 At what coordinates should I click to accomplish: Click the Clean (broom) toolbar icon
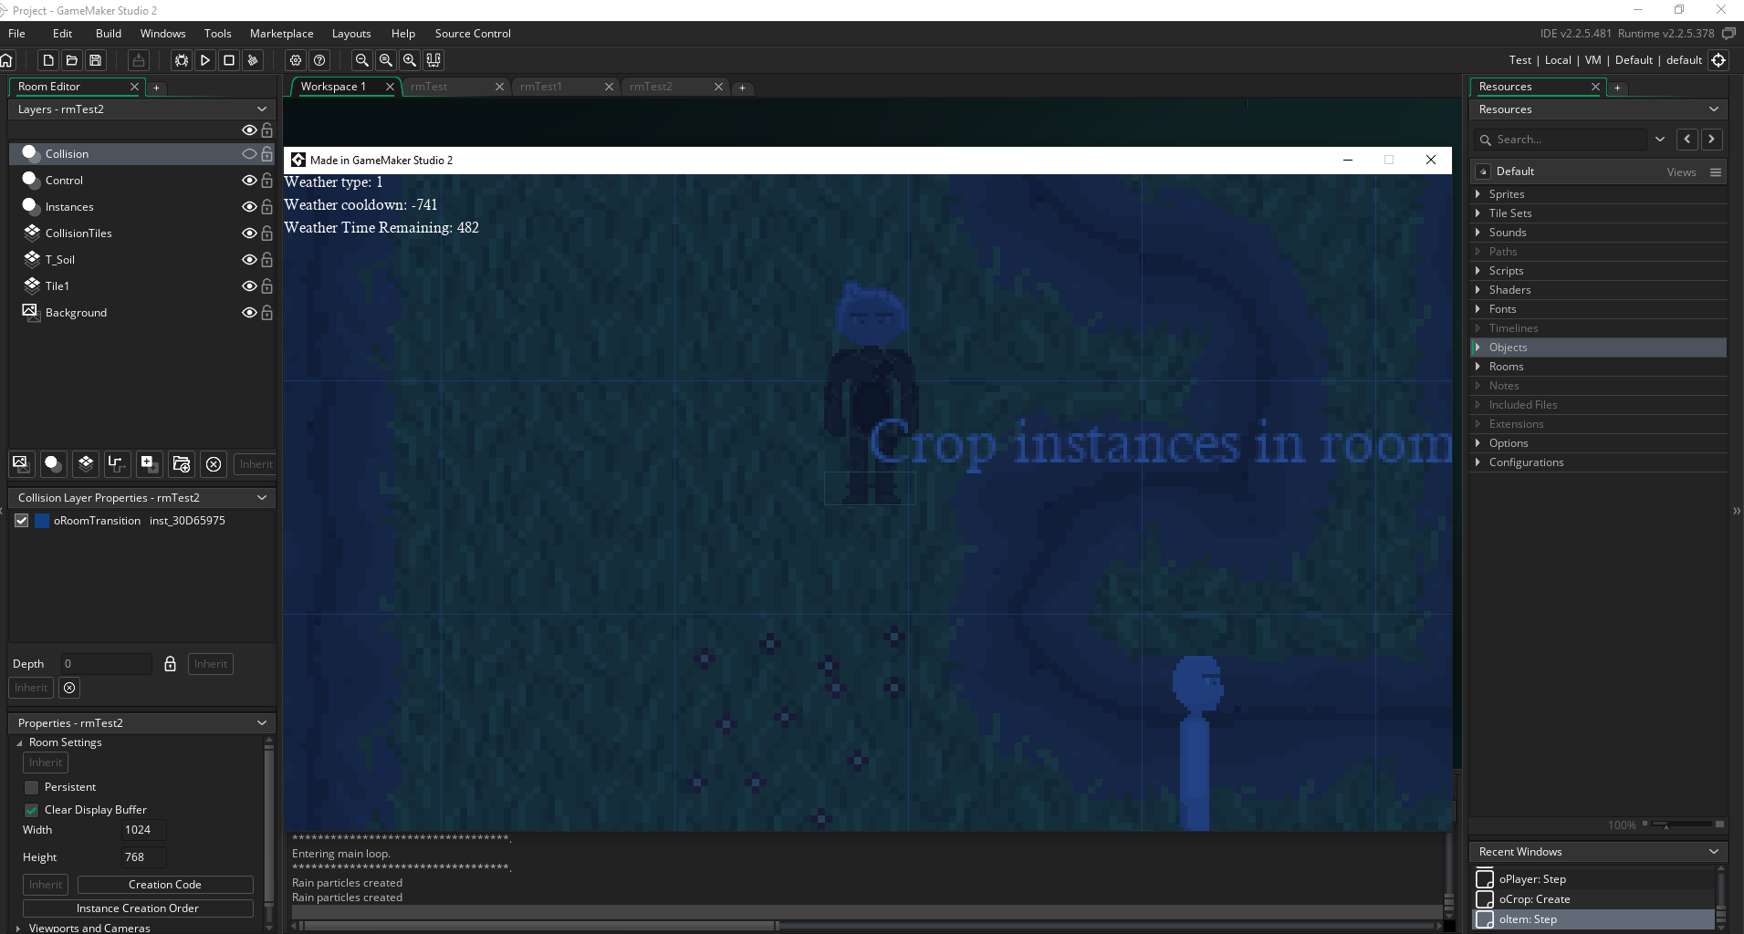click(x=253, y=60)
